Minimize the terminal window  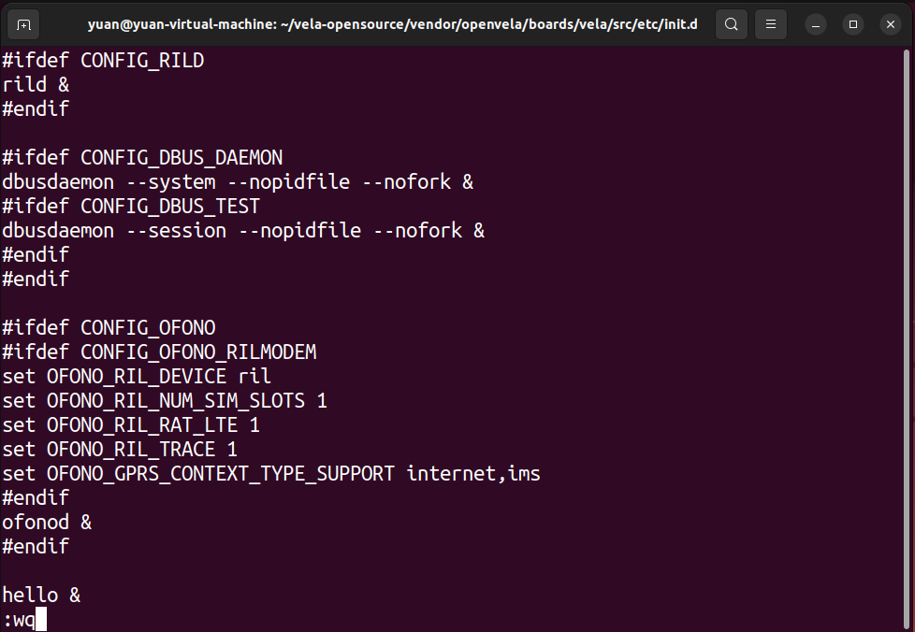pos(816,24)
